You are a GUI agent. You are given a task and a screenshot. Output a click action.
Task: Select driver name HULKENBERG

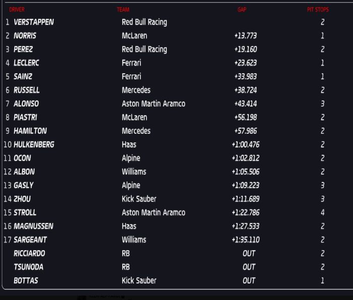(x=34, y=144)
